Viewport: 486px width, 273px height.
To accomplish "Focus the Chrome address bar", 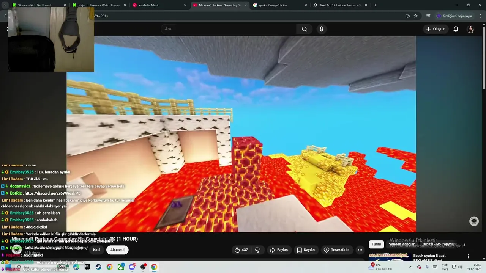I will click(x=249, y=16).
